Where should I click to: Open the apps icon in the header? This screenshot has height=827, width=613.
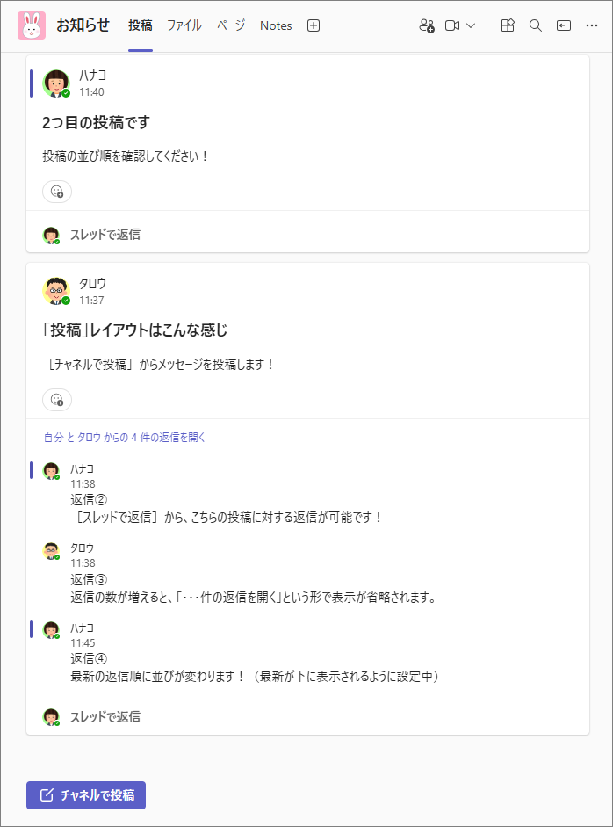click(508, 25)
